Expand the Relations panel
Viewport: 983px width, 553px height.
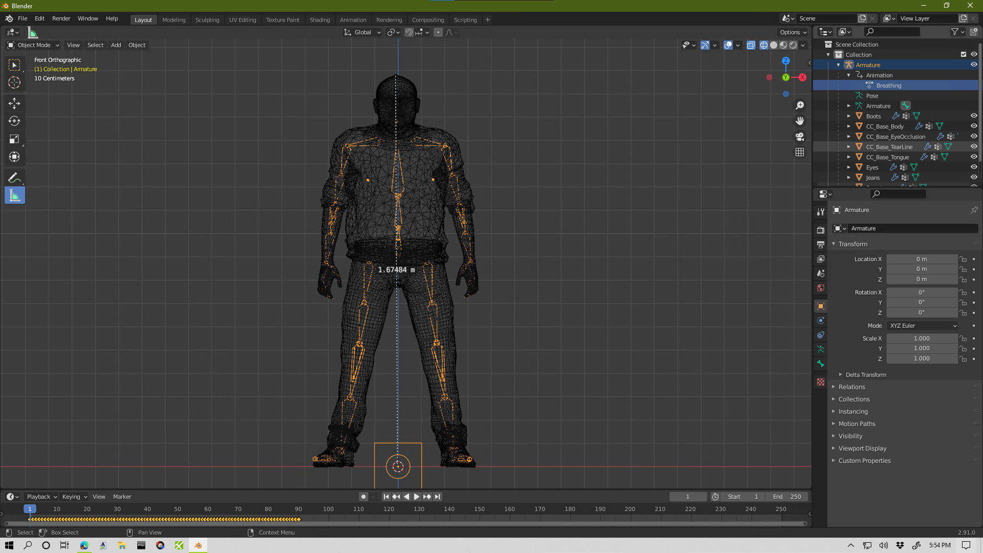[x=851, y=387]
